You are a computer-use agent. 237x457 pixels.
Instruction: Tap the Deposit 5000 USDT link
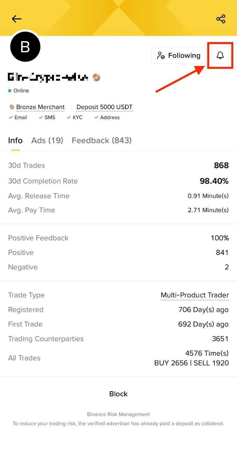coord(105,107)
